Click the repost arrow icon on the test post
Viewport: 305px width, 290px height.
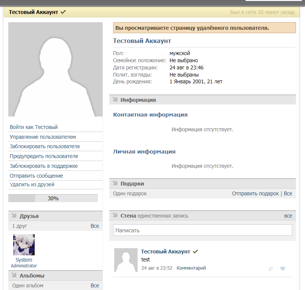271,269
